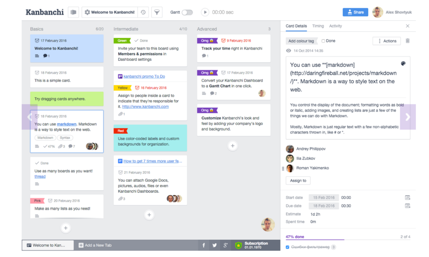Viewport: 429px width, 257px height.
Task: Add a card to the Intermediate list
Action: click(x=149, y=215)
